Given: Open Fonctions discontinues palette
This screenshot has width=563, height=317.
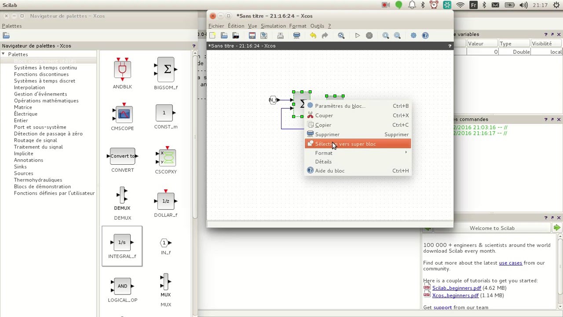Looking at the screenshot, I should click(41, 74).
